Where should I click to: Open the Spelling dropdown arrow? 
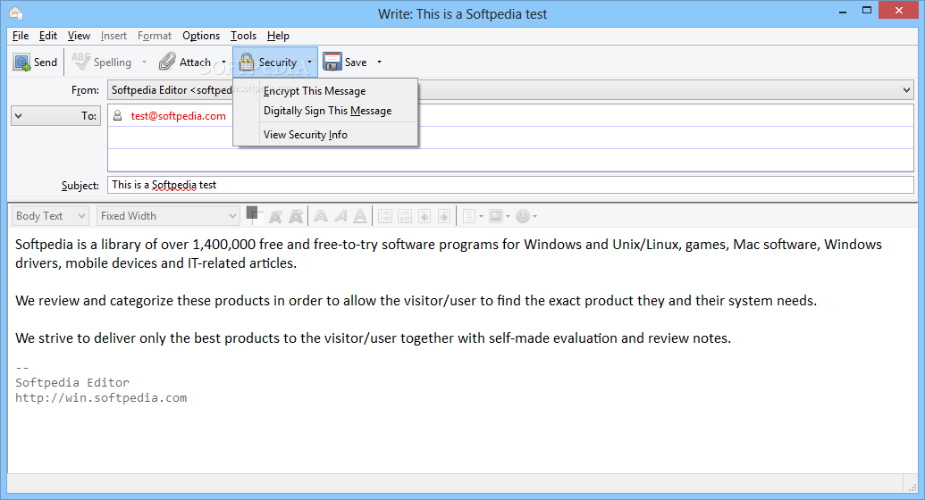pos(144,62)
